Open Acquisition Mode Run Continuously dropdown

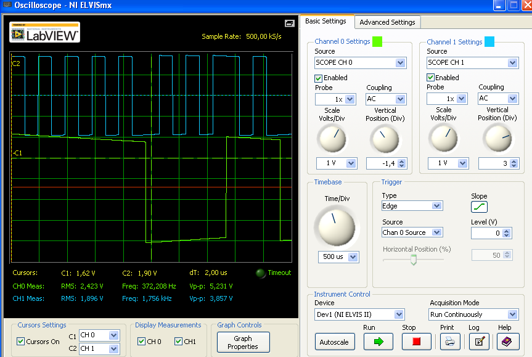[x=473, y=314]
